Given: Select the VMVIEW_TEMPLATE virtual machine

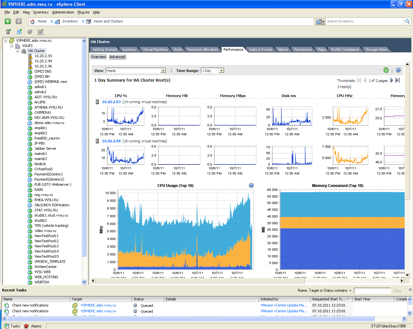Looking at the screenshot, I should click(50, 262).
